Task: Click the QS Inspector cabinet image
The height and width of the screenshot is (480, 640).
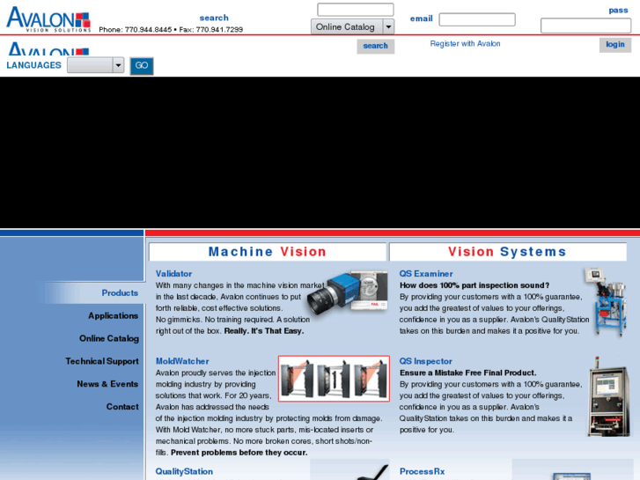Action: 608,396
